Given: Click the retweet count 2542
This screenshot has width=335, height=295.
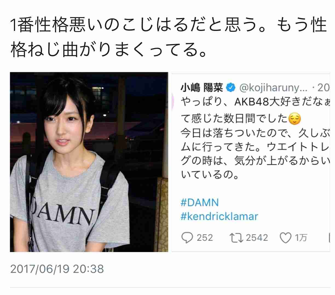Looking at the screenshot, I should (x=257, y=238).
